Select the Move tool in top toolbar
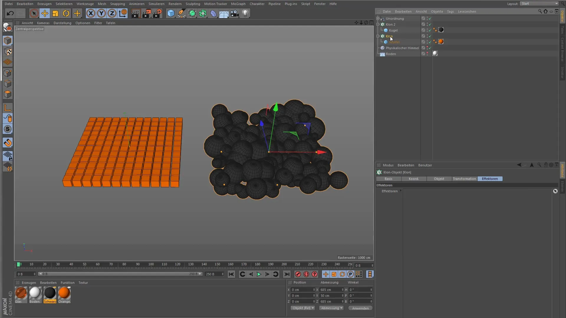 (45, 13)
